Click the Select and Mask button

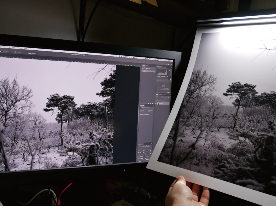pos(32,53)
